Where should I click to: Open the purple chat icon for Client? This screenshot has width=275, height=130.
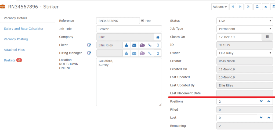(x=142, y=45)
